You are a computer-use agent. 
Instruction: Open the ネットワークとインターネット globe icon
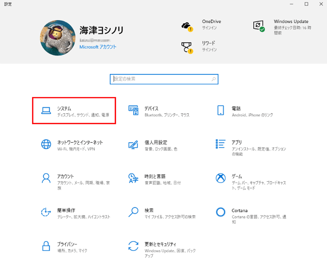tap(46, 144)
